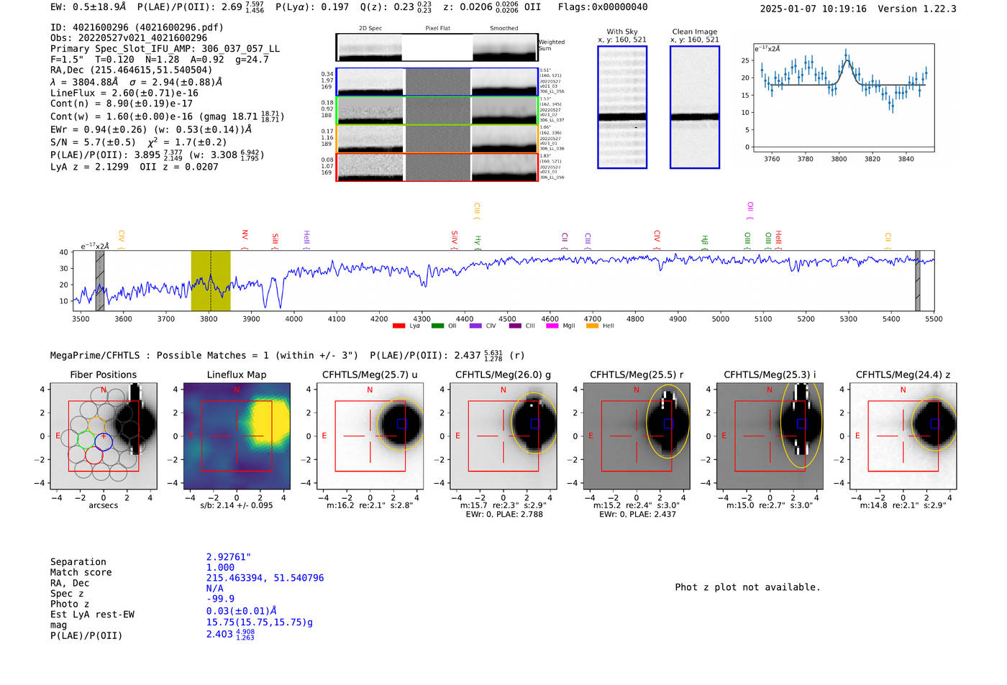Click the catalog coordinates '215.463394, 51.540796'
Screen dimensions: 1007x685
click(265, 578)
